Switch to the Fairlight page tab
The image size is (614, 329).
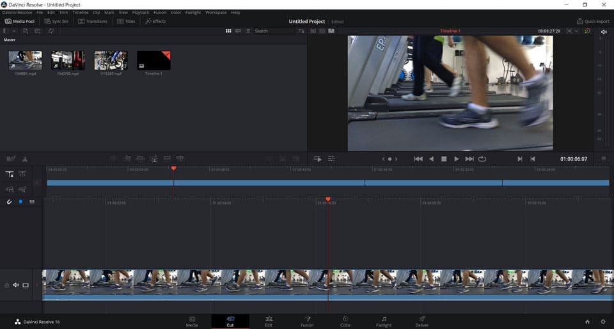[383, 321]
